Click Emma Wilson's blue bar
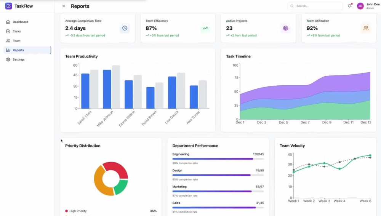The height and width of the screenshot is (216, 381). pyautogui.click(x=128, y=94)
